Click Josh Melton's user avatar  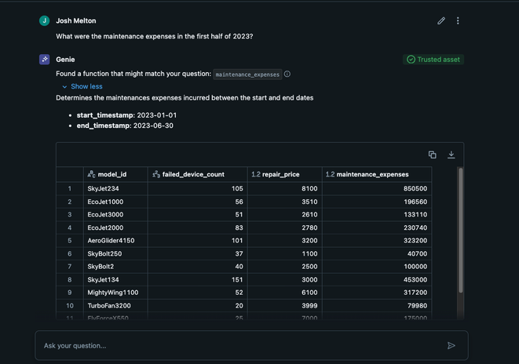pyautogui.click(x=45, y=21)
